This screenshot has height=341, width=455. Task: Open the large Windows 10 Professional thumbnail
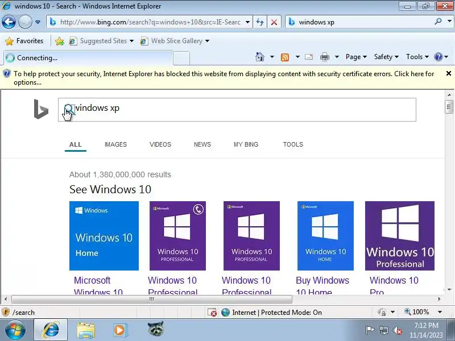click(x=400, y=236)
